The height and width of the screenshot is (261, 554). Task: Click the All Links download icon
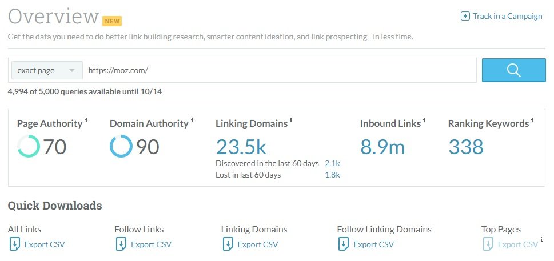coord(14,244)
